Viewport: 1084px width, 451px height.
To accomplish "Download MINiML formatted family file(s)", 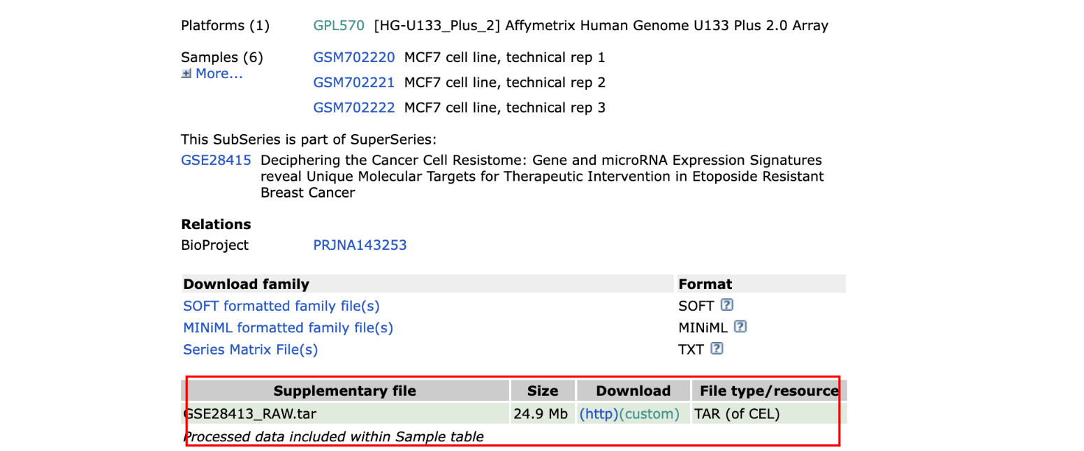I will click(x=288, y=327).
